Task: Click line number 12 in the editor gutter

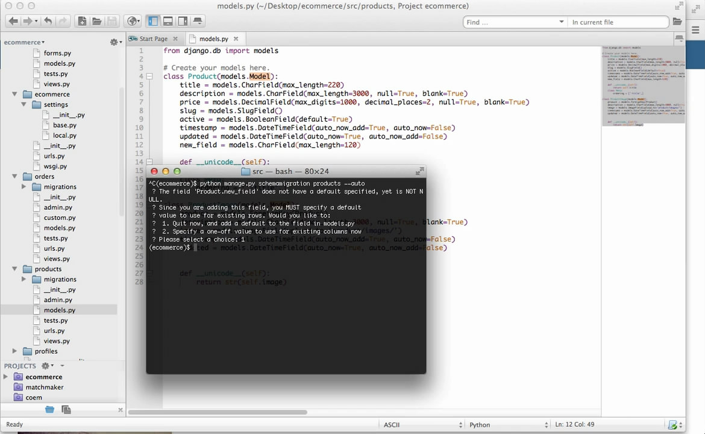Action: click(x=139, y=145)
